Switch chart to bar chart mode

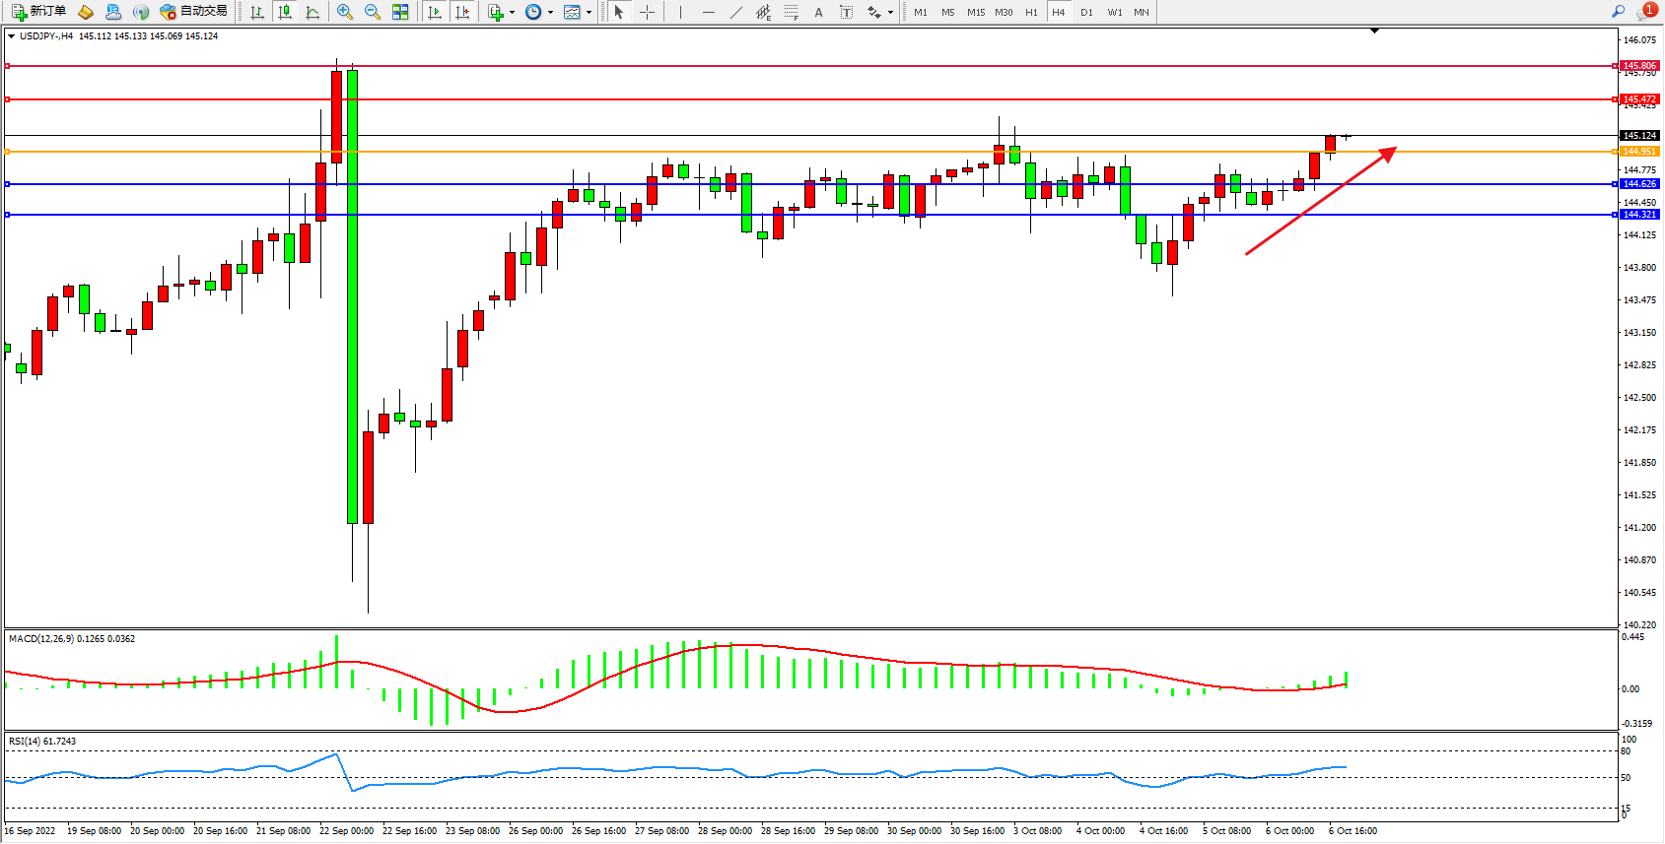click(257, 12)
